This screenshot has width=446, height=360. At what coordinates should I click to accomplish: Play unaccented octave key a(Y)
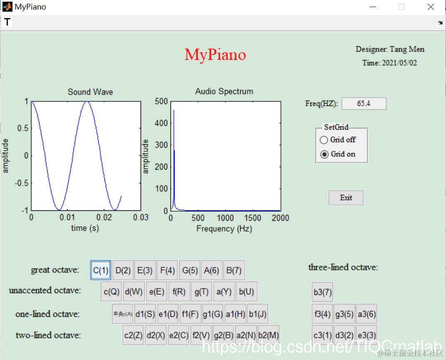(x=224, y=291)
